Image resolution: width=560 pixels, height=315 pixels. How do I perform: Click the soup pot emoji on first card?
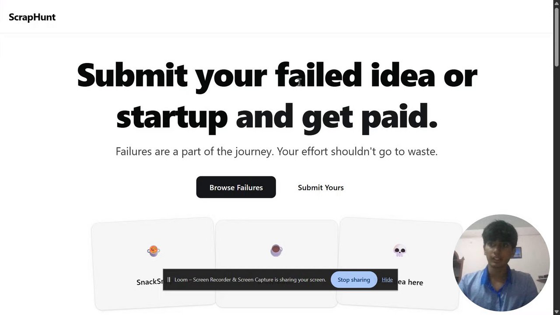pyautogui.click(x=153, y=251)
